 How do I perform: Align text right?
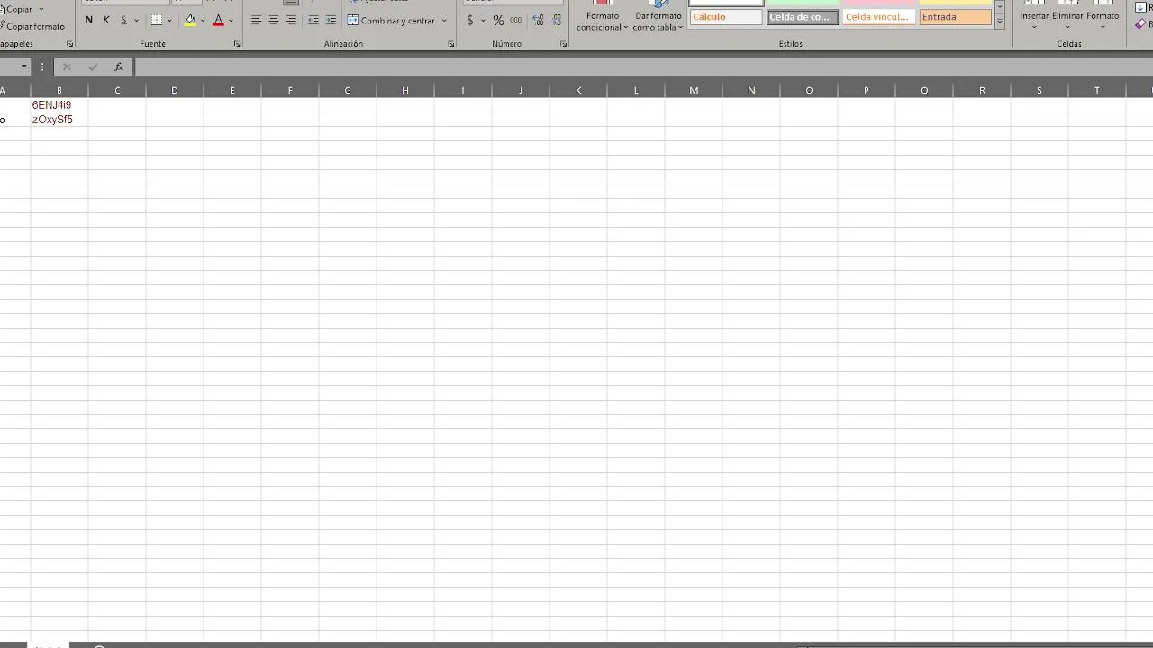point(290,20)
